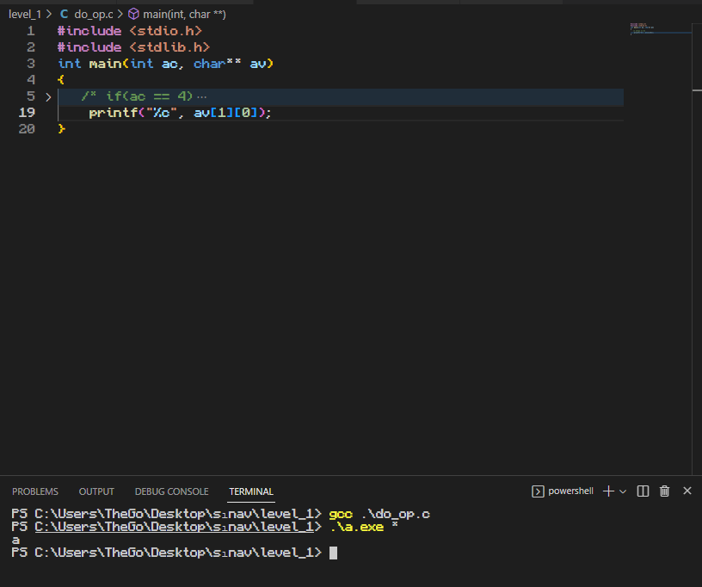Click the C file icon in breadcrumb
Screen dimensions: 702x587
pyautogui.click(x=65, y=15)
